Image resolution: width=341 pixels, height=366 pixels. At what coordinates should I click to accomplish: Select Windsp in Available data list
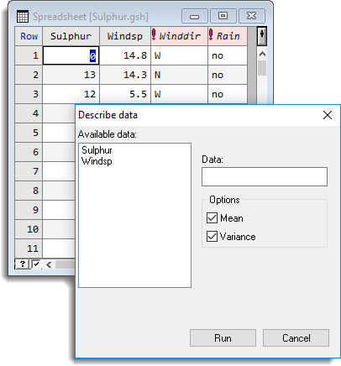pos(97,161)
